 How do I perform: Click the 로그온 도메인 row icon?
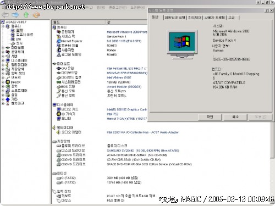(59, 54)
